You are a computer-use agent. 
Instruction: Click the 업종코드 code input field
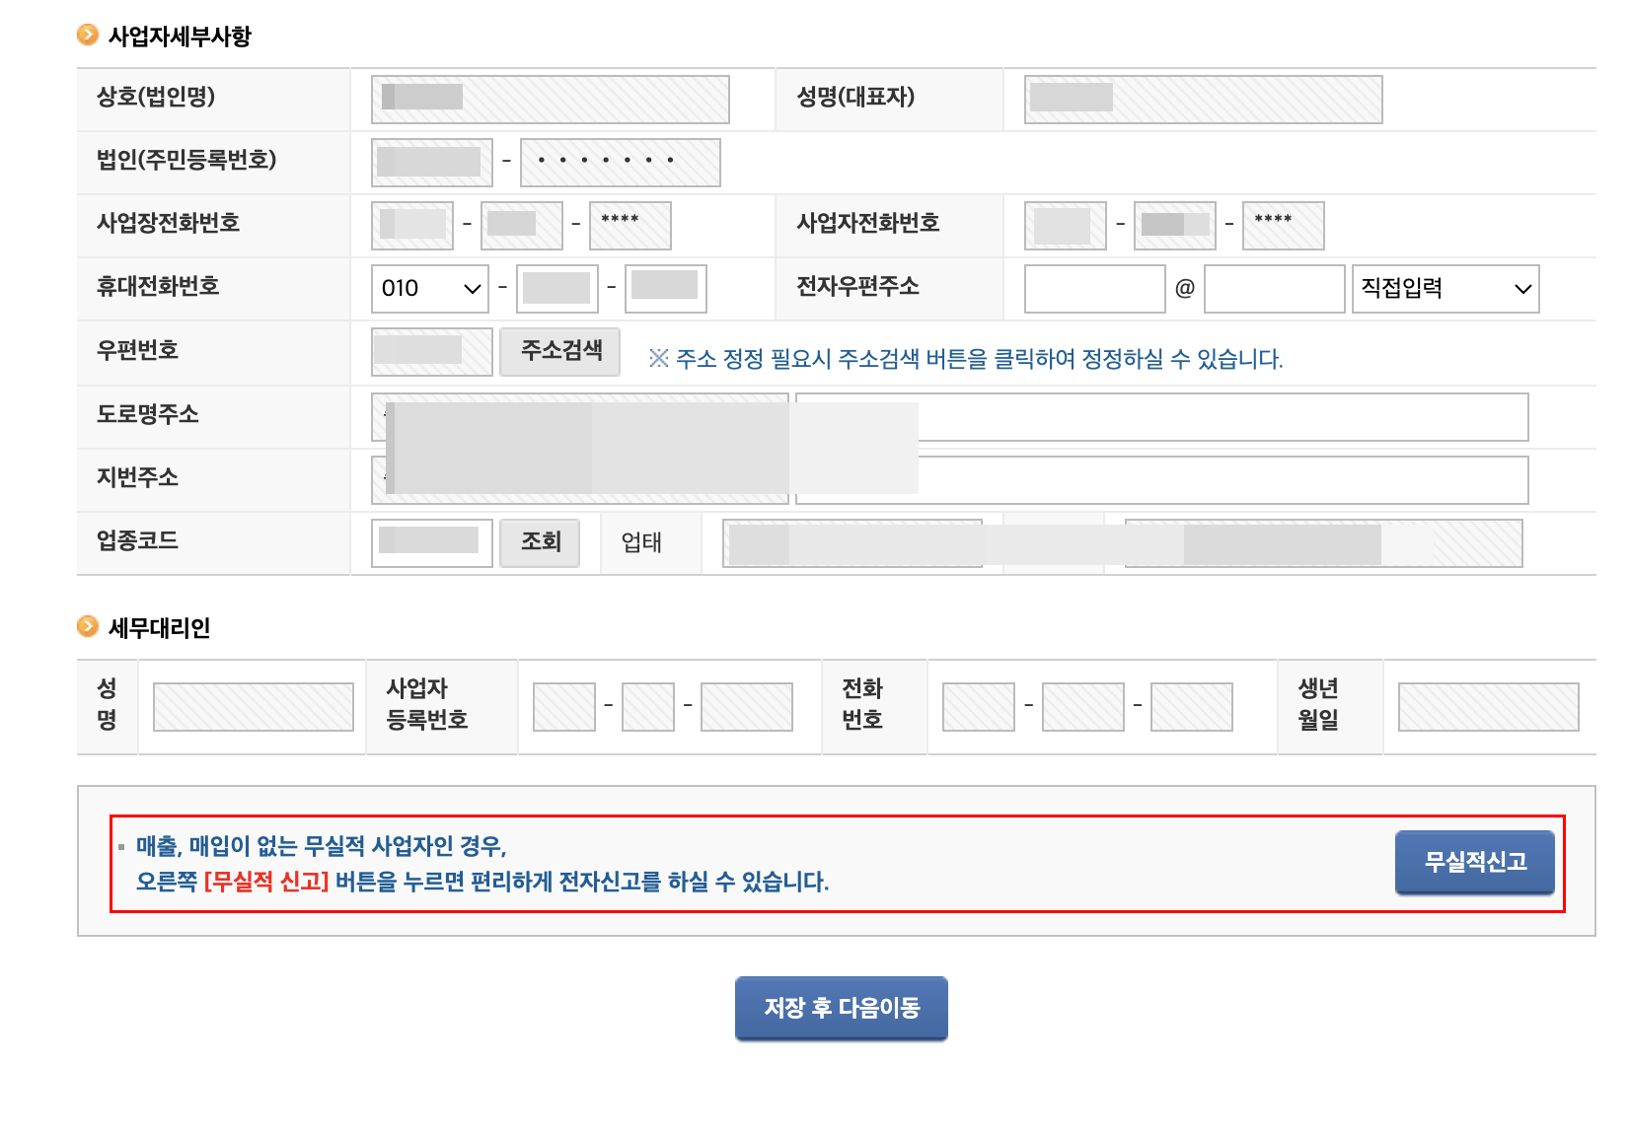coord(431,542)
